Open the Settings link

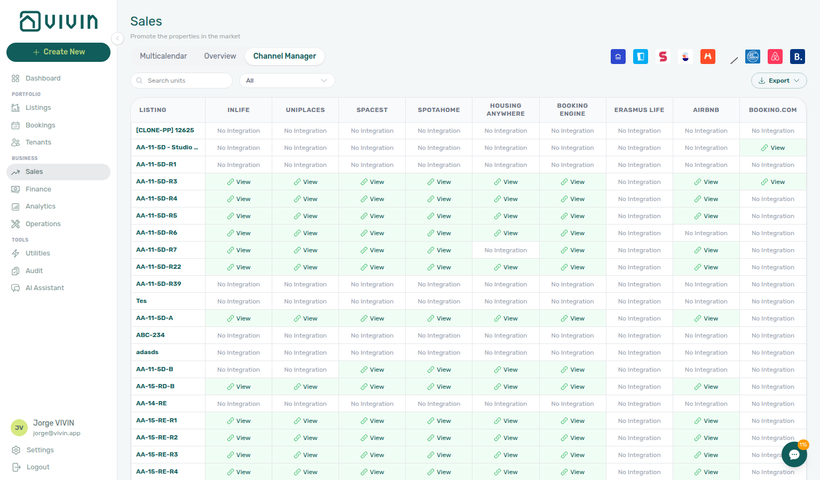[x=40, y=450]
